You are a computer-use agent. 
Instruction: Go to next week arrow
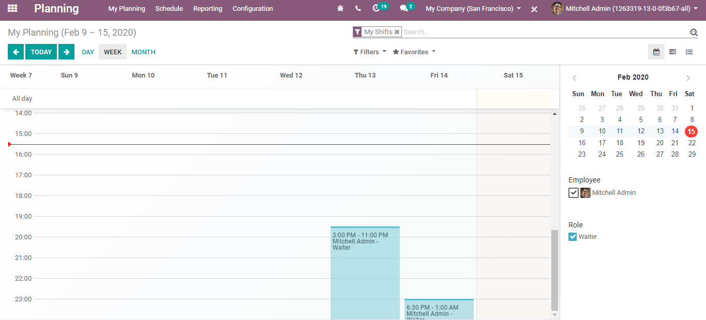coord(66,52)
